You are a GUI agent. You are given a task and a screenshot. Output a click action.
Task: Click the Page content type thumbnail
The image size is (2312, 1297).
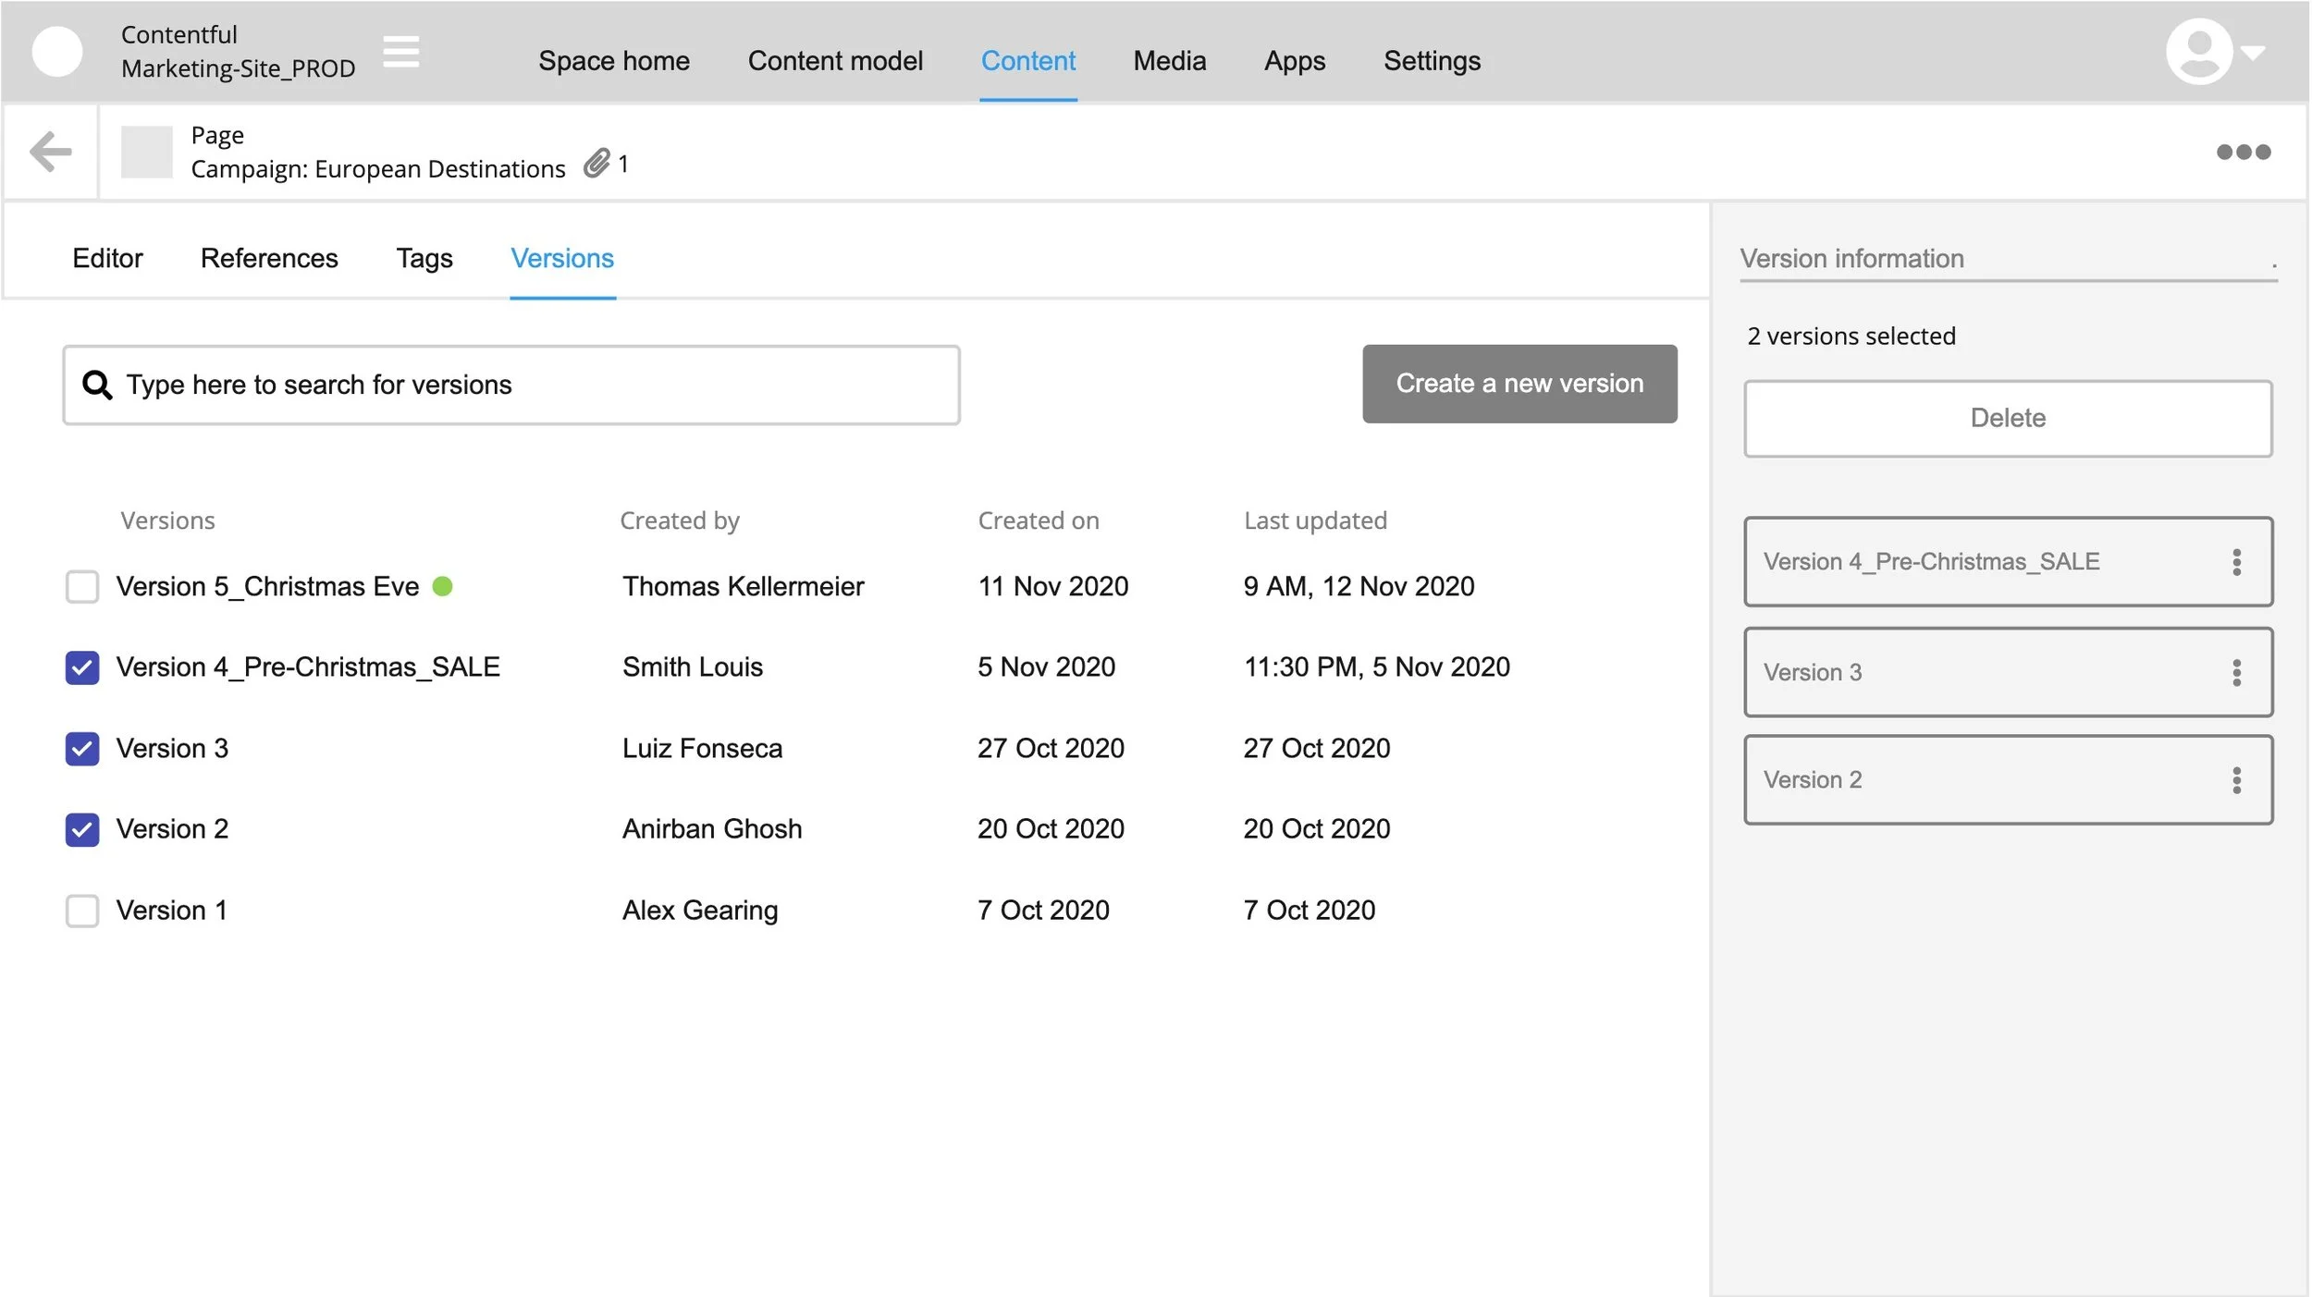(x=147, y=152)
